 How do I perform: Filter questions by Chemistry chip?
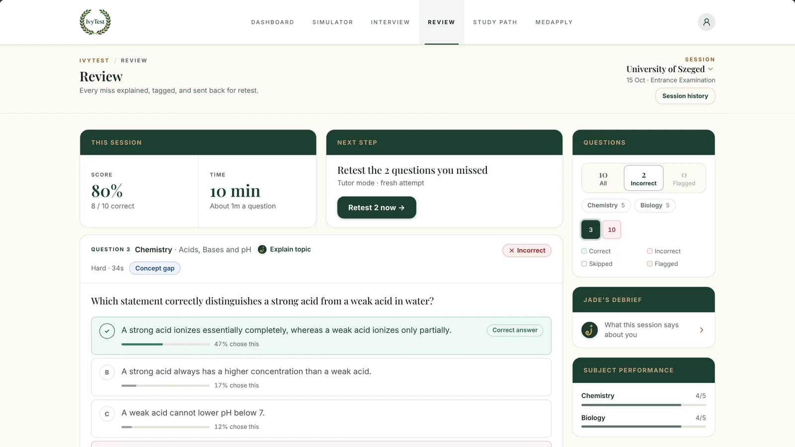coord(606,206)
